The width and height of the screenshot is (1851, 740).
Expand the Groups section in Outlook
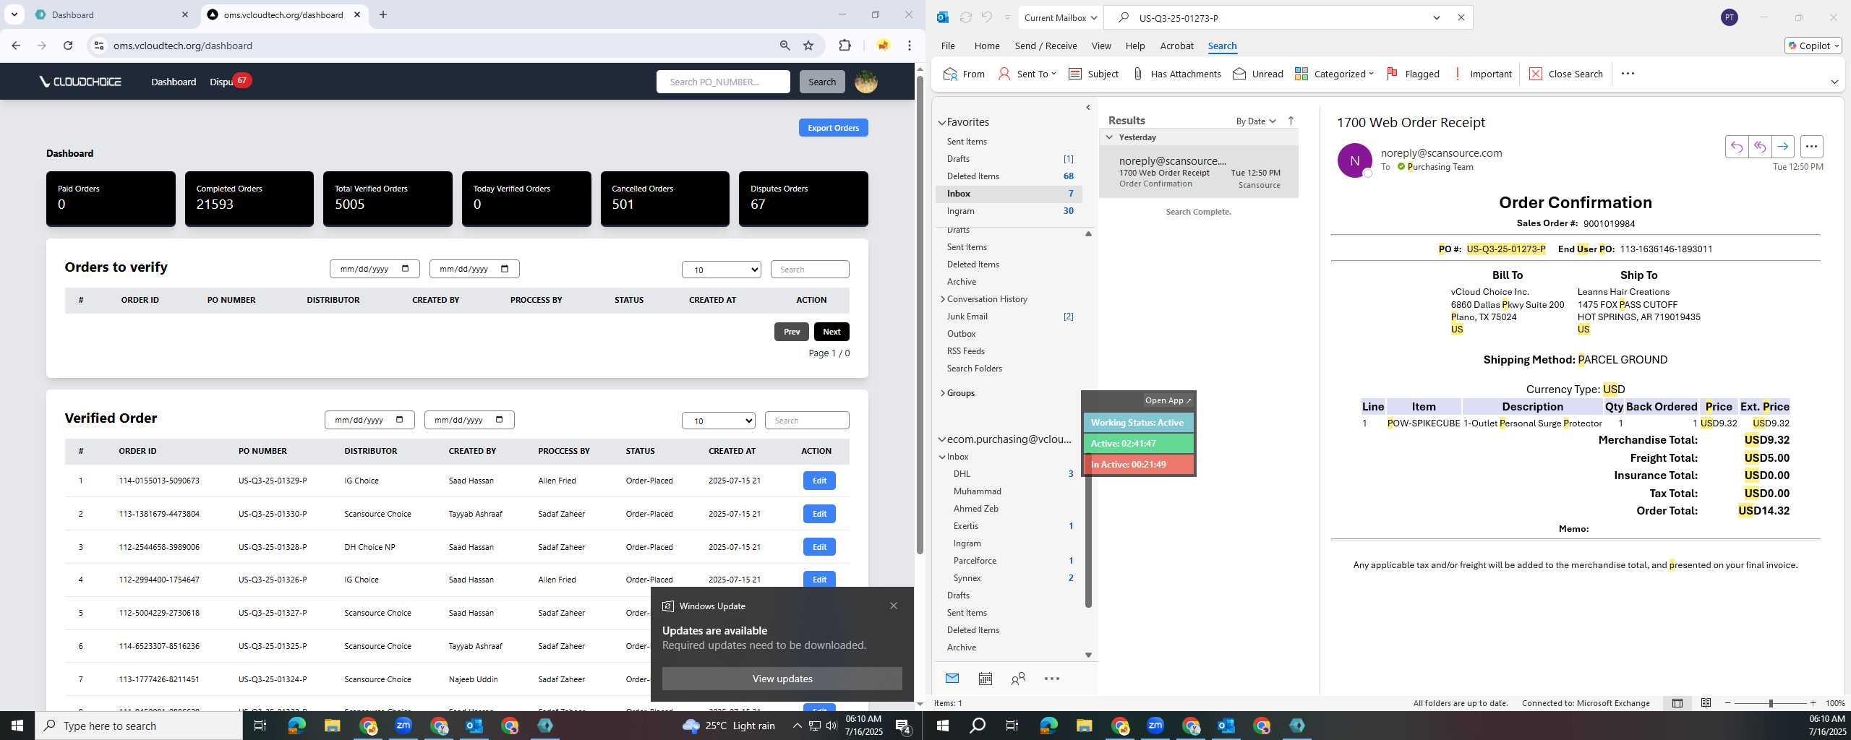point(943,393)
